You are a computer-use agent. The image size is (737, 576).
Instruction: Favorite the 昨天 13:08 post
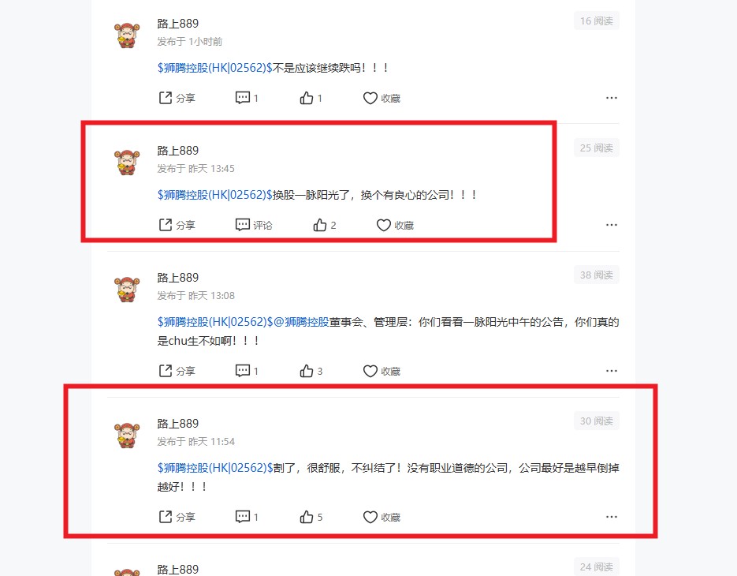[382, 371]
